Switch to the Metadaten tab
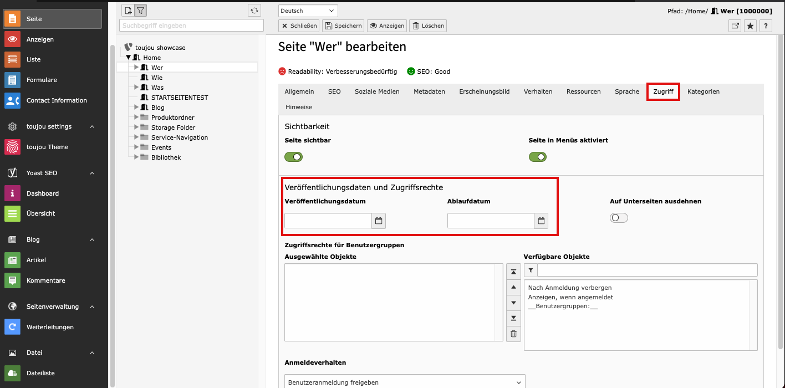 [429, 91]
